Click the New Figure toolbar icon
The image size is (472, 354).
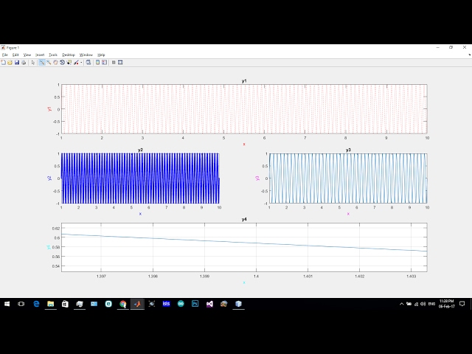point(3,62)
